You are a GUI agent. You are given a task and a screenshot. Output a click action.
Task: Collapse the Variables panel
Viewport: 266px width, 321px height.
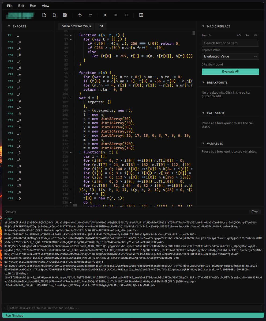pyautogui.click(x=203, y=144)
